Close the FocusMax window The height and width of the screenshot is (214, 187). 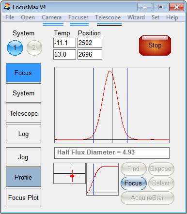176,7
